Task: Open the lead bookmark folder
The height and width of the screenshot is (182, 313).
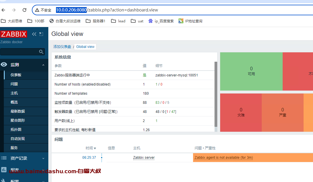Action: 118,21
